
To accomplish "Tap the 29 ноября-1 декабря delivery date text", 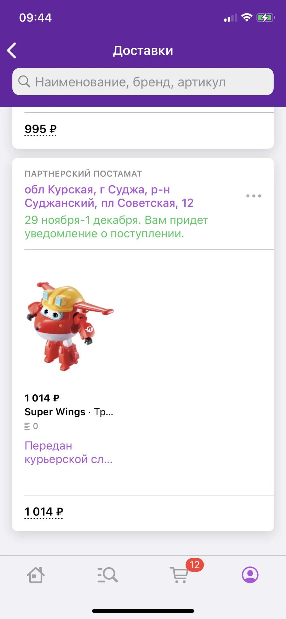I will [x=116, y=227].
